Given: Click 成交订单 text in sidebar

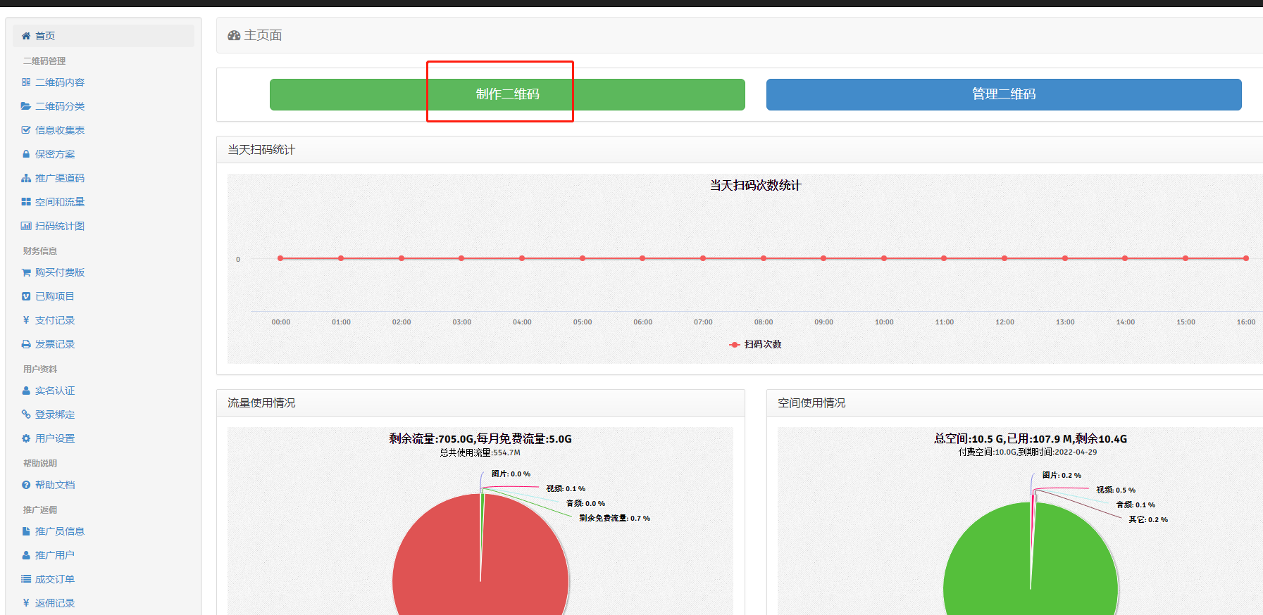Looking at the screenshot, I should (55, 579).
